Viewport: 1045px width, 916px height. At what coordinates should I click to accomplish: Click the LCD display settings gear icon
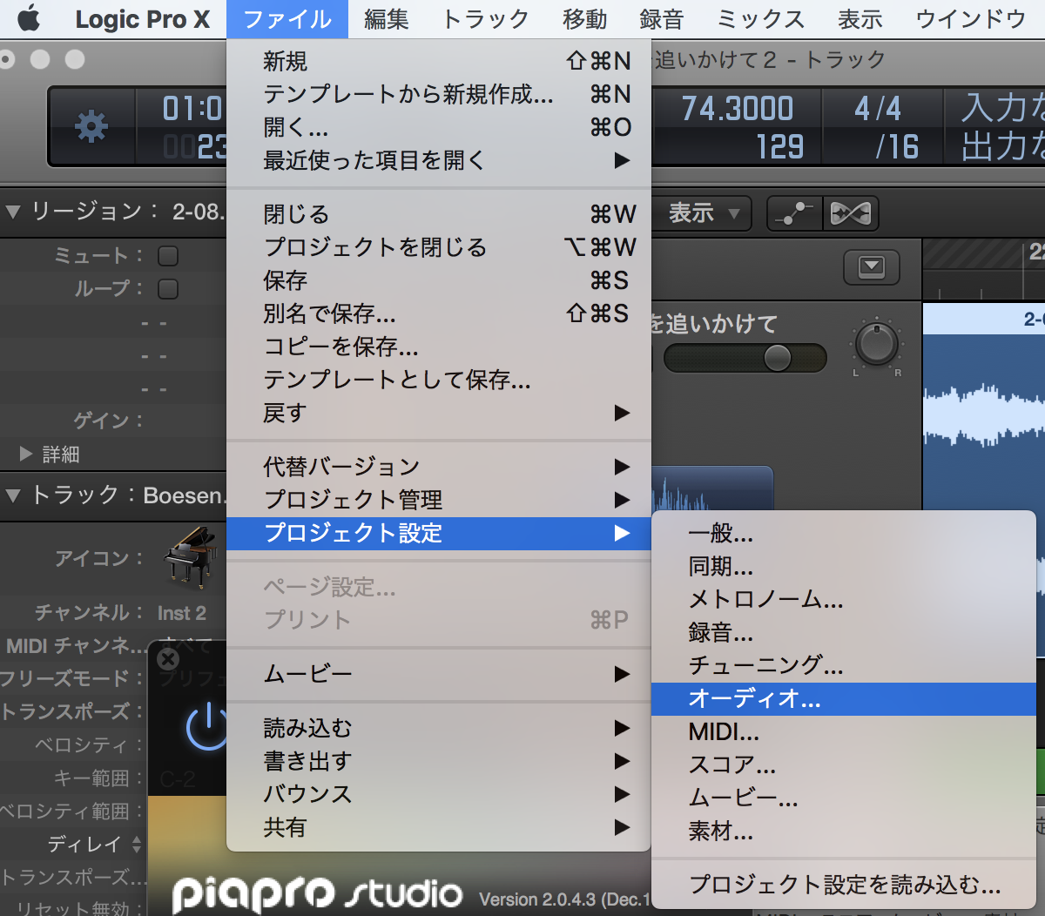pos(91,127)
